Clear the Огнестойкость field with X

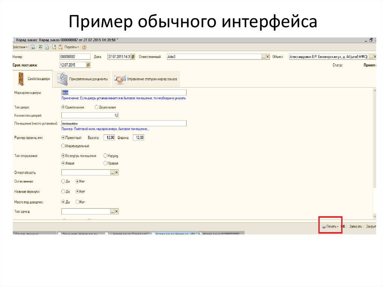click(117, 172)
